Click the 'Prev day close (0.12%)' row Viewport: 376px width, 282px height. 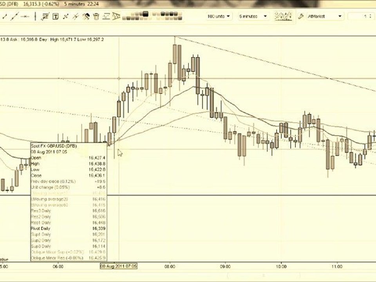click(68, 181)
